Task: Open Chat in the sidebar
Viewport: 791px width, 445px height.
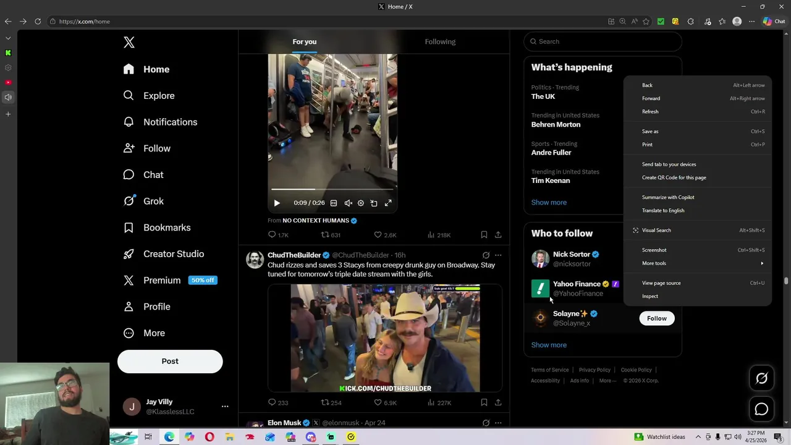Action: click(x=143, y=175)
